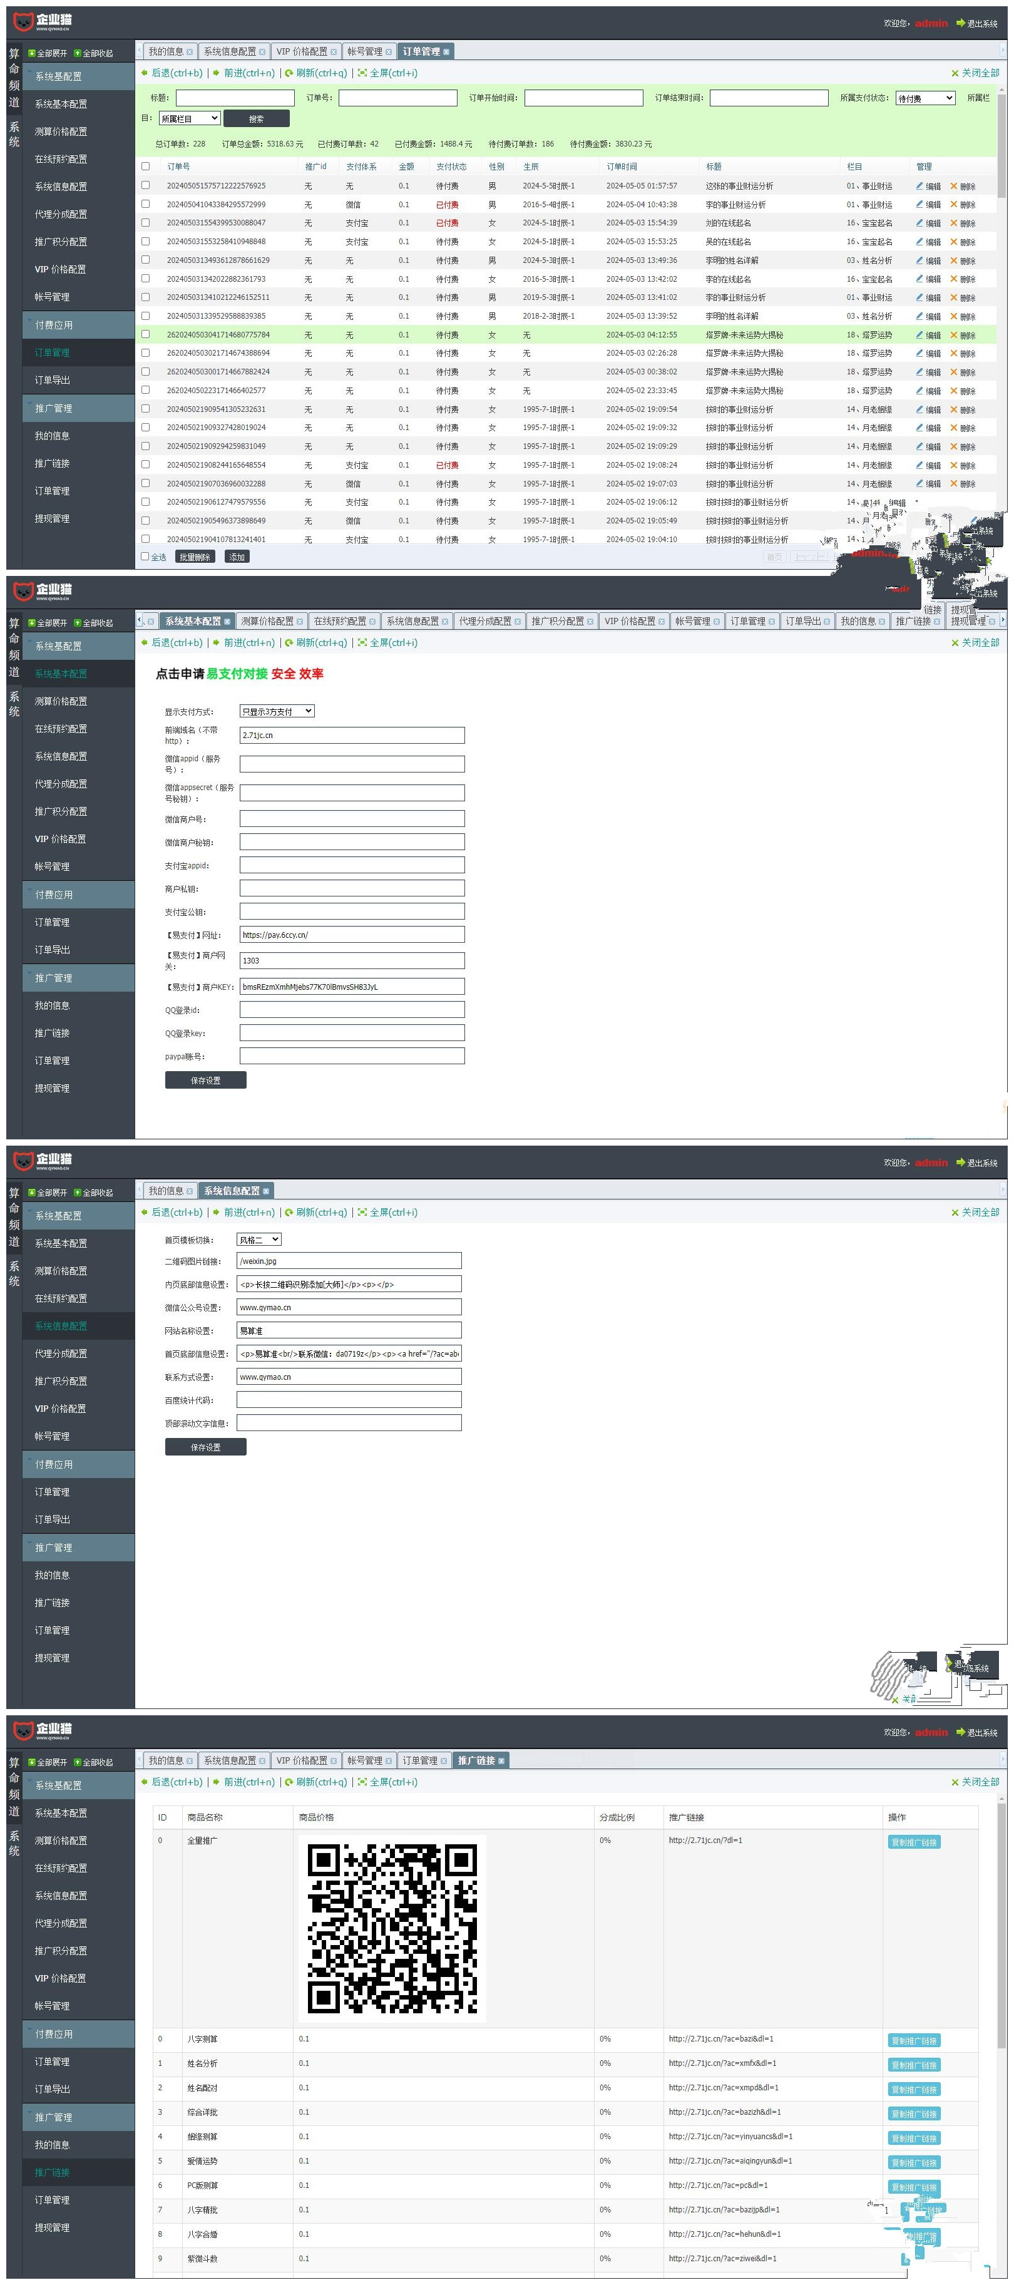Tick checkbox for order ending 43052​32631
The height and width of the screenshot is (2285, 1014).
tap(145, 409)
